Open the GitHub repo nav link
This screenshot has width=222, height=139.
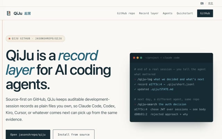click(x=126, y=13)
